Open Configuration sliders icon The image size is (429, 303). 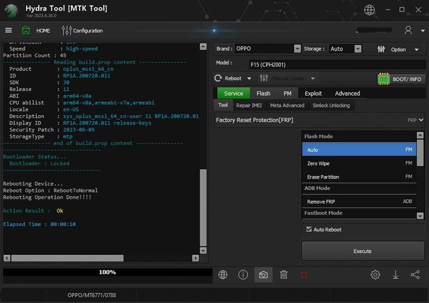66,31
